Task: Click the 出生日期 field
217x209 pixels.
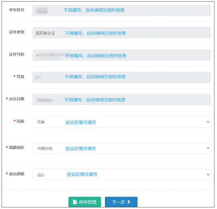Action: point(121,99)
